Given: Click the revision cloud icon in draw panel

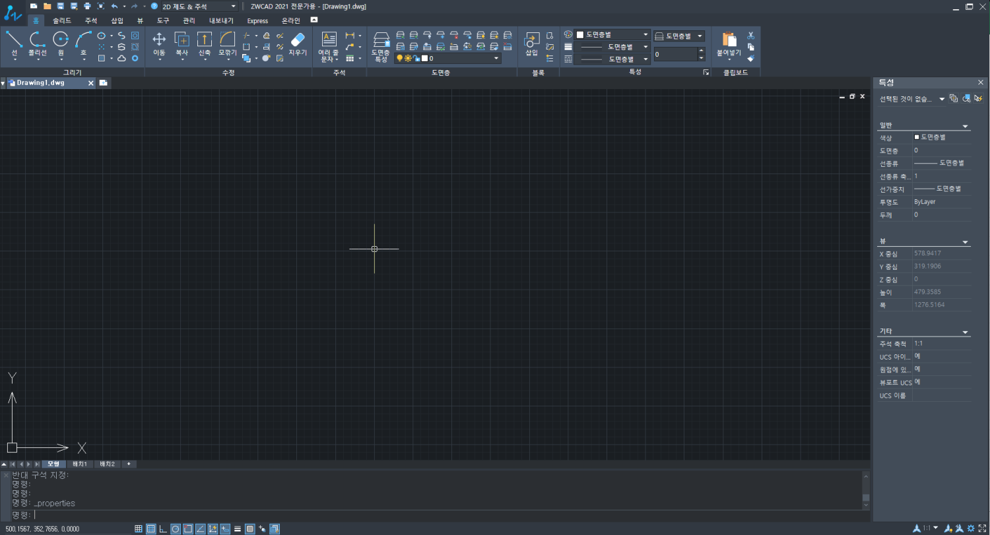Looking at the screenshot, I should [x=122, y=58].
